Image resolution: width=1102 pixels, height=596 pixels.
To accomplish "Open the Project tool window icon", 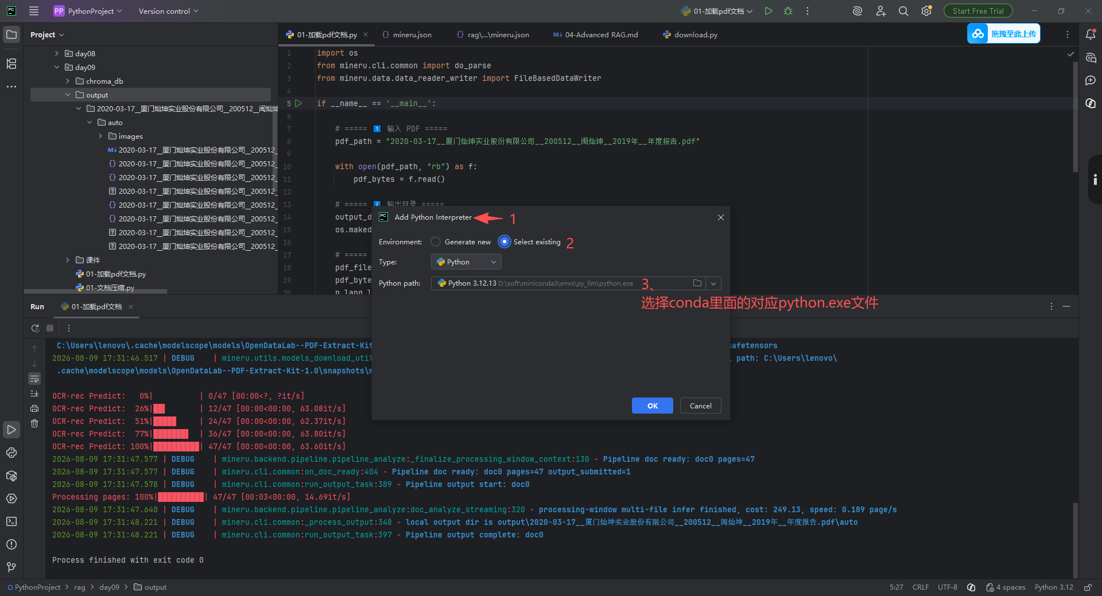I will (x=11, y=34).
